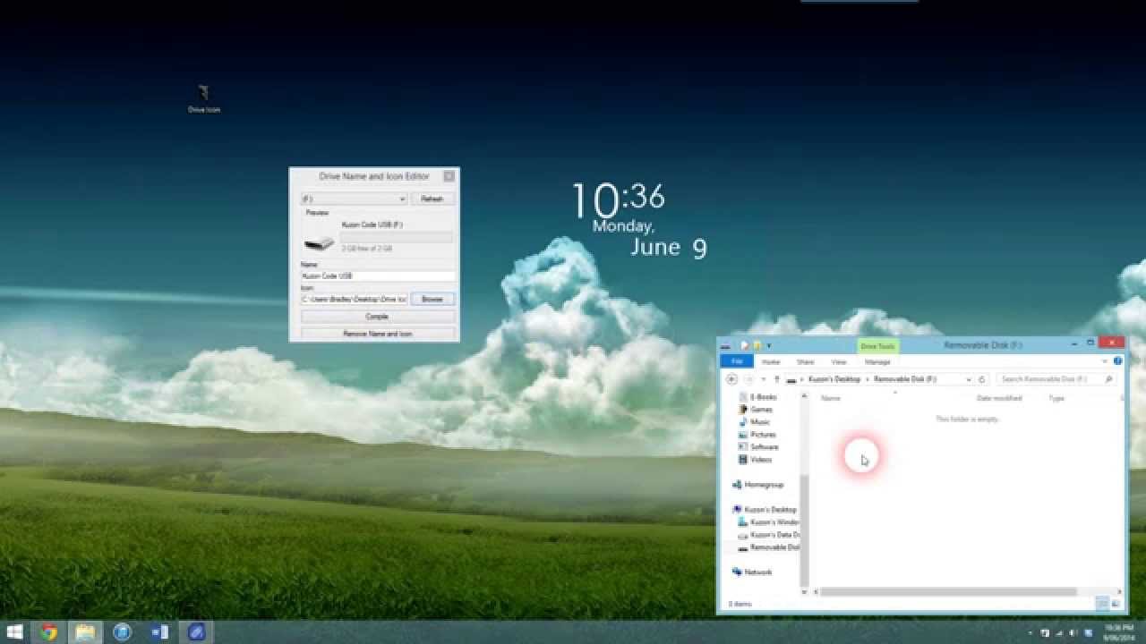
Task: Click the drive preview image in the editor
Action: pos(319,242)
